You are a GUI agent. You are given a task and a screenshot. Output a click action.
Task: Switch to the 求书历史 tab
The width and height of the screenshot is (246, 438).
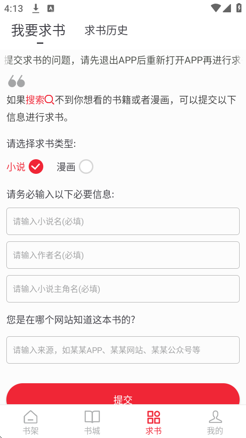tap(106, 30)
